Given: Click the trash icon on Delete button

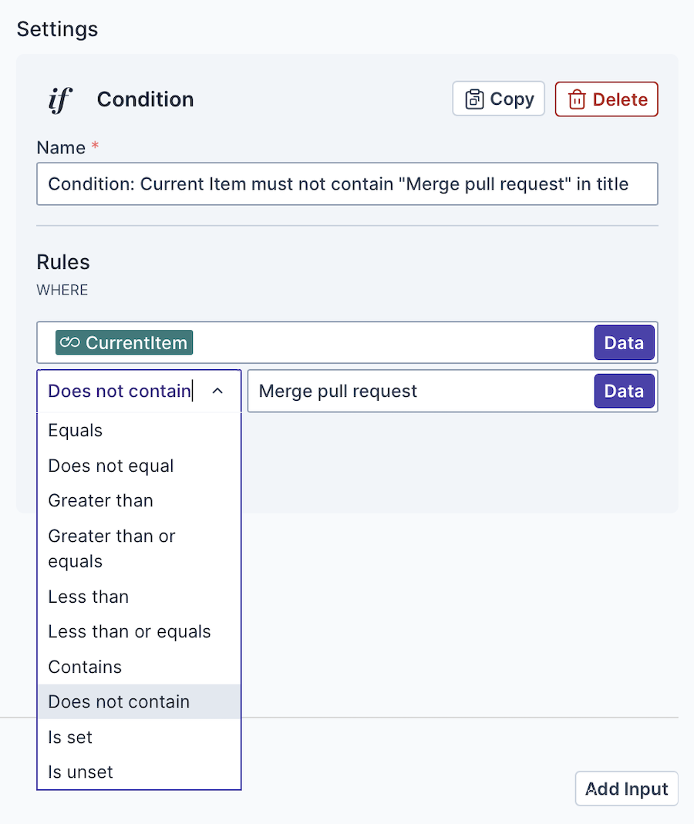Looking at the screenshot, I should point(576,99).
